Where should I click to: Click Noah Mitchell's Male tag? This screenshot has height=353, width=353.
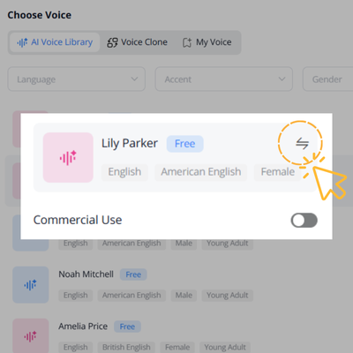click(x=184, y=296)
